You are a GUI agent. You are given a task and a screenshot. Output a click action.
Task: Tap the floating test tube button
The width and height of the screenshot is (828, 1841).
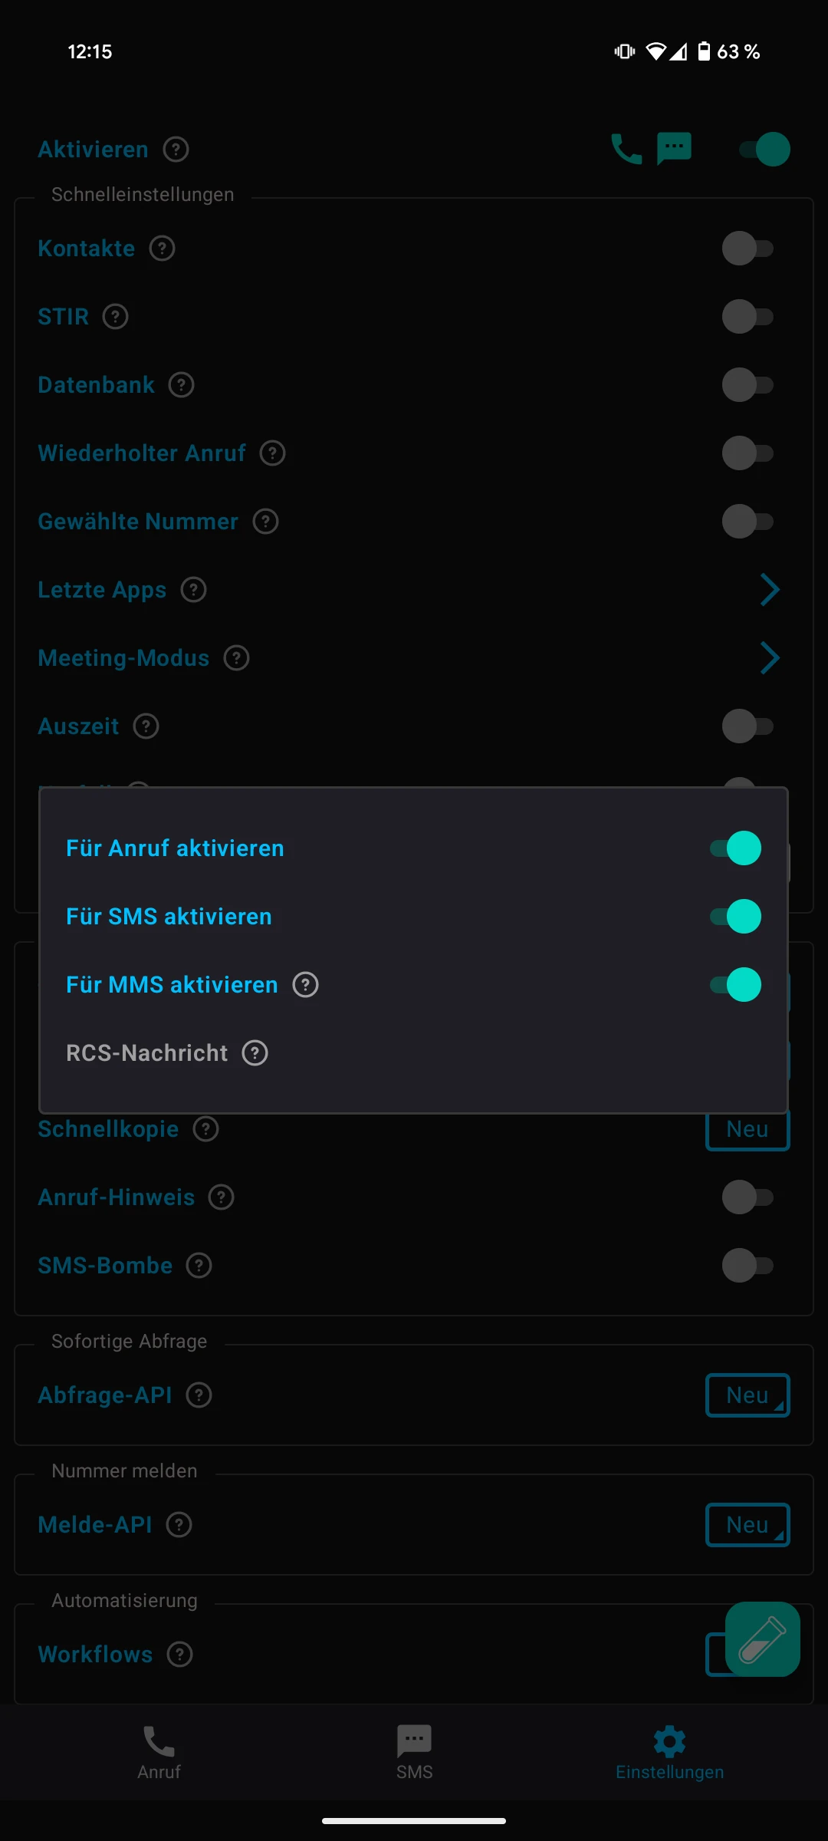coord(762,1638)
